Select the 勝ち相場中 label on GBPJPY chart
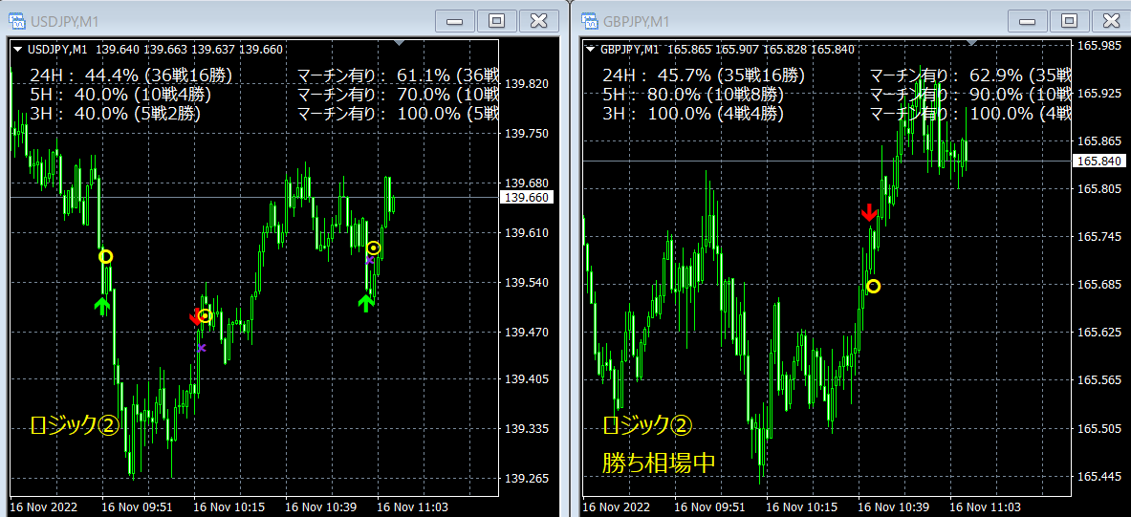This screenshot has height=517, width=1131. tap(659, 463)
